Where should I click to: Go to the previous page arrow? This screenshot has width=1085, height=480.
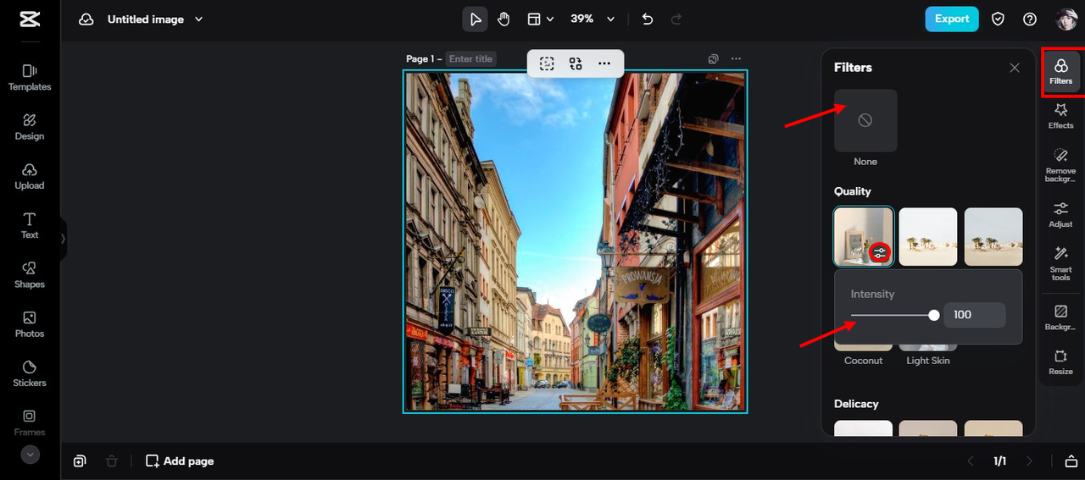coord(971,461)
